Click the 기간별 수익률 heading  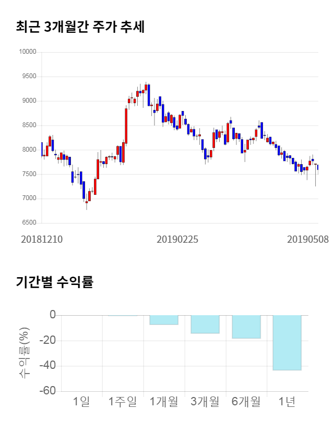pyautogui.click(x=54, y=282)
